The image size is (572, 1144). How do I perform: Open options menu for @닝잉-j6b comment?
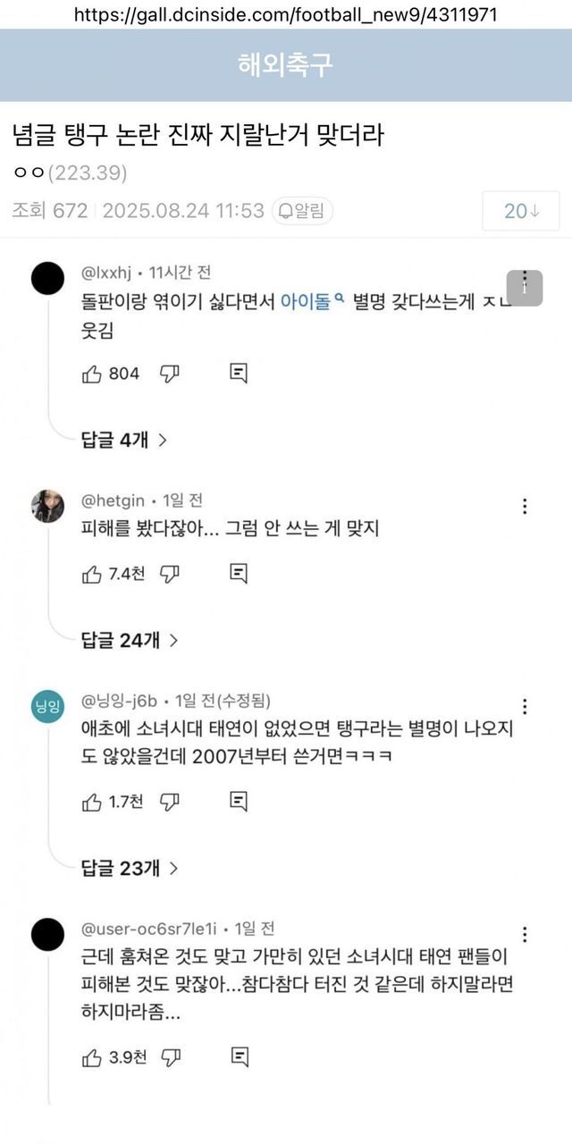(x=525, y=706)
